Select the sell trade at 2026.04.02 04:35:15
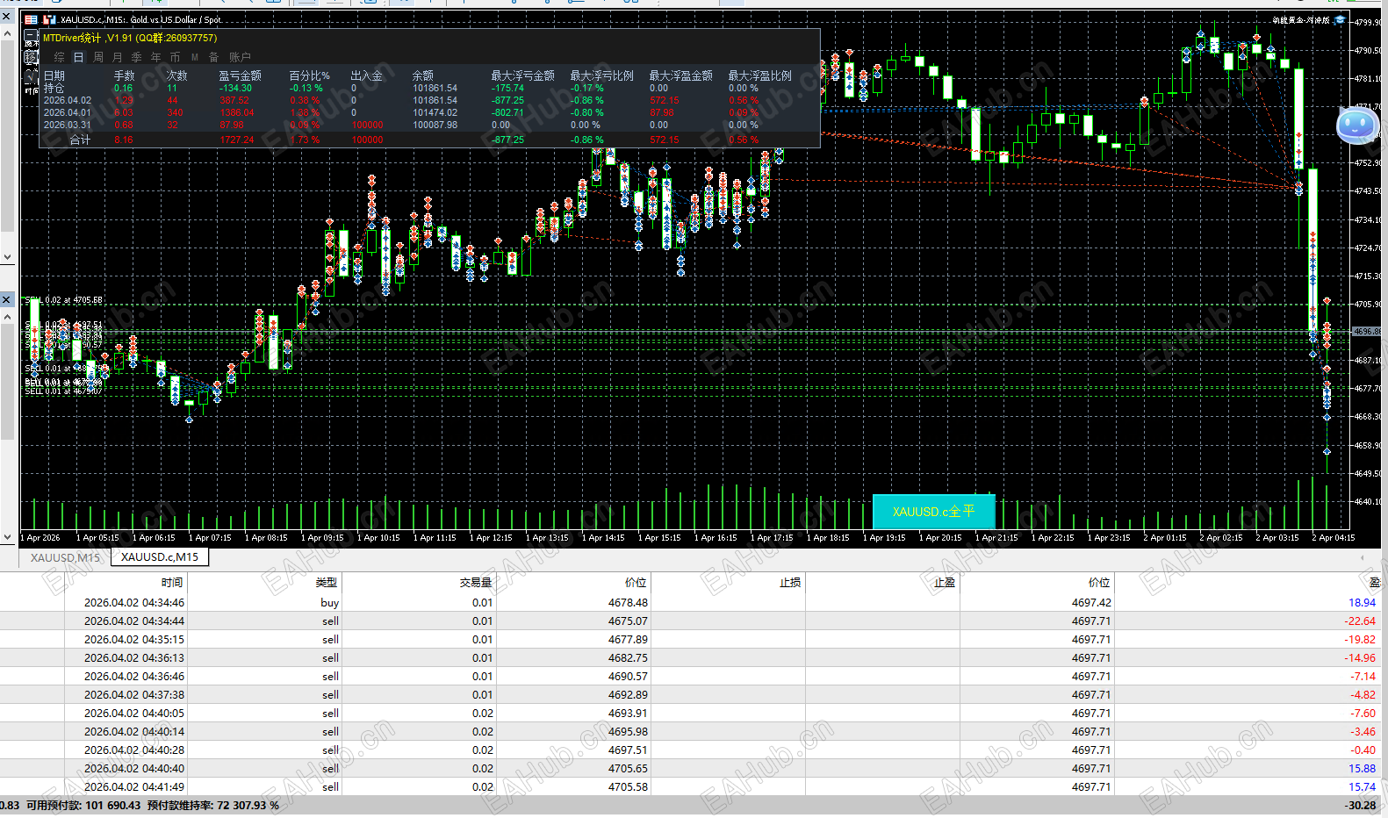1388x818 pixels. [689, 640]
